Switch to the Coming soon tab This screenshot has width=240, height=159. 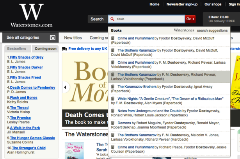[46, 49]
